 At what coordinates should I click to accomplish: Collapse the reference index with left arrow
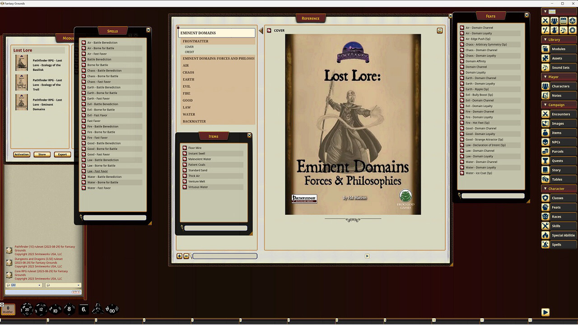point(261,31)
